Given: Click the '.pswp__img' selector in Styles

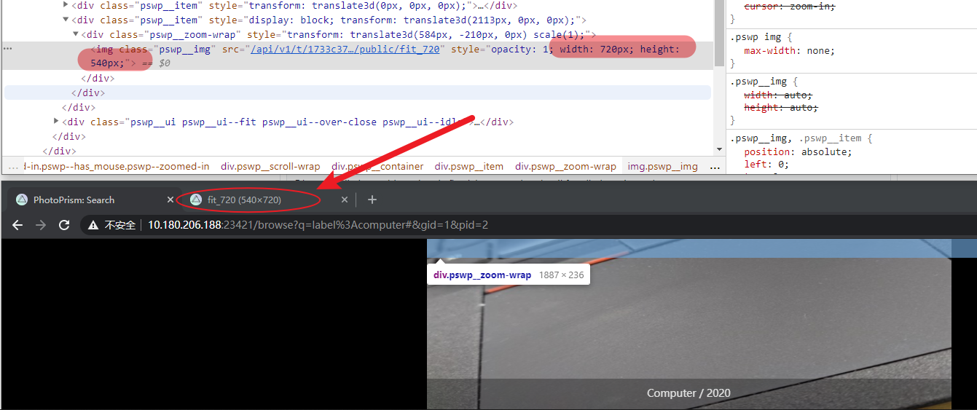Looking at the screenshot, I should (758, 82).
